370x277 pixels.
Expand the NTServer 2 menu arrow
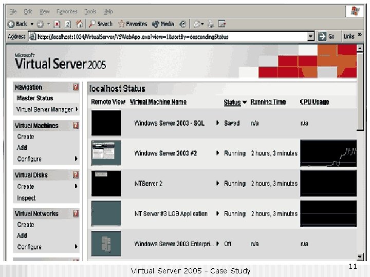pyautogui.click(x=217, y=183)
